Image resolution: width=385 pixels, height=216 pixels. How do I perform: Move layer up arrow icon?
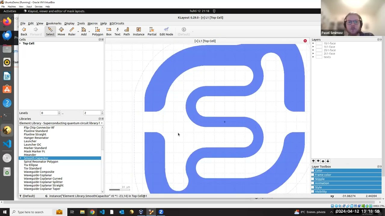pos(323,161)
